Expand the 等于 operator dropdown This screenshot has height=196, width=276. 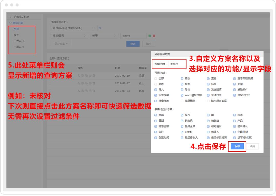pyautogui.click(x=104, y=36)
